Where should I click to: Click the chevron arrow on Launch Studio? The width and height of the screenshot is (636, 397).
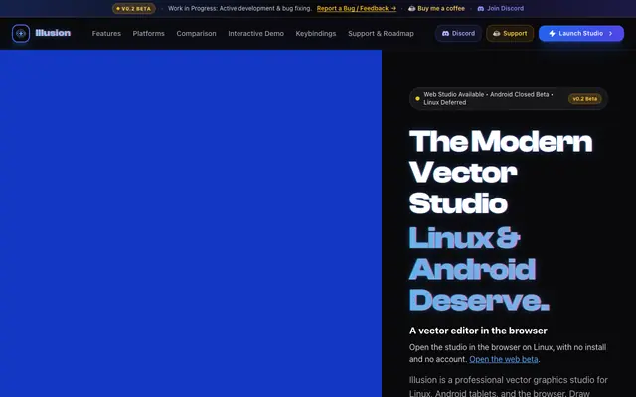(x=610, y=33)
